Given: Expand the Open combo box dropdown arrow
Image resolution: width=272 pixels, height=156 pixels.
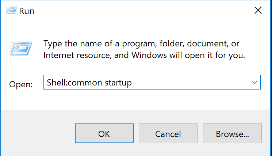Looking at the screenshot, I should coord(254,83).
